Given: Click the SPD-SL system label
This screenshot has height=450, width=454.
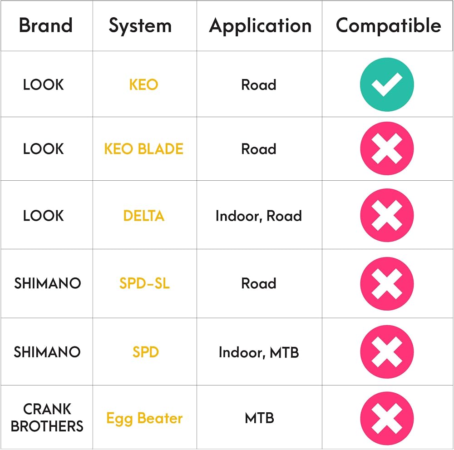Looking at the screenshot, I should 144,283.
